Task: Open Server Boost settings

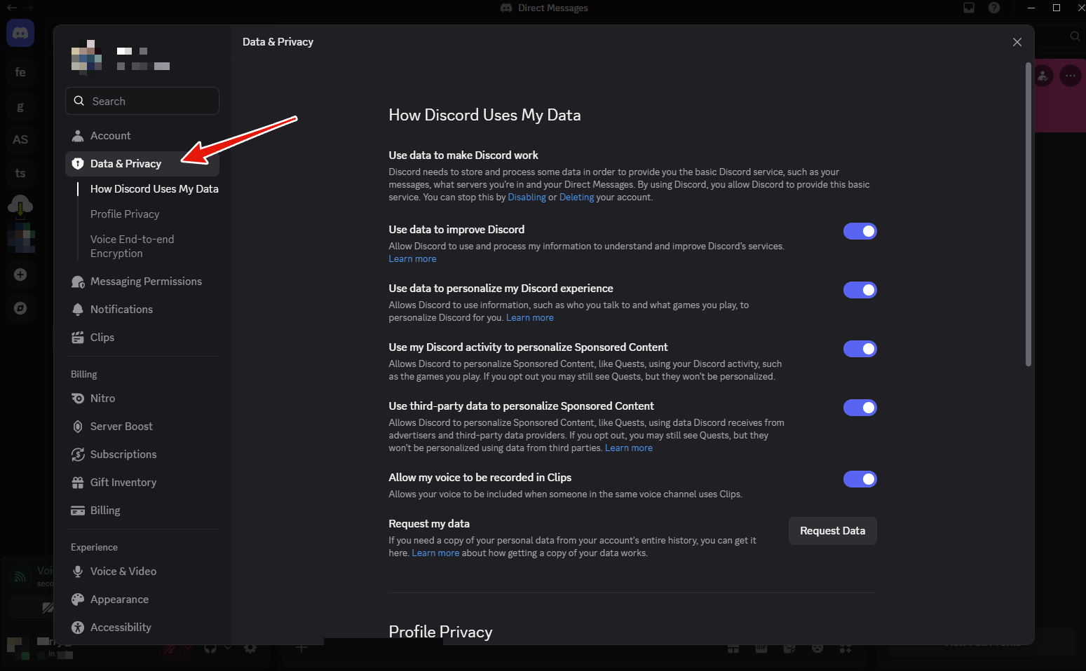Action: (142, 427)
